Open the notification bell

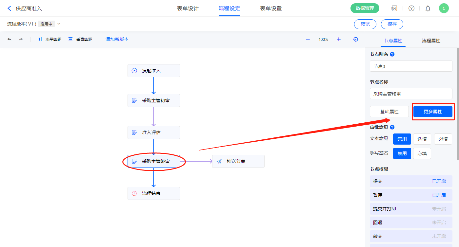pyautogui.click(x=428, y=9)
